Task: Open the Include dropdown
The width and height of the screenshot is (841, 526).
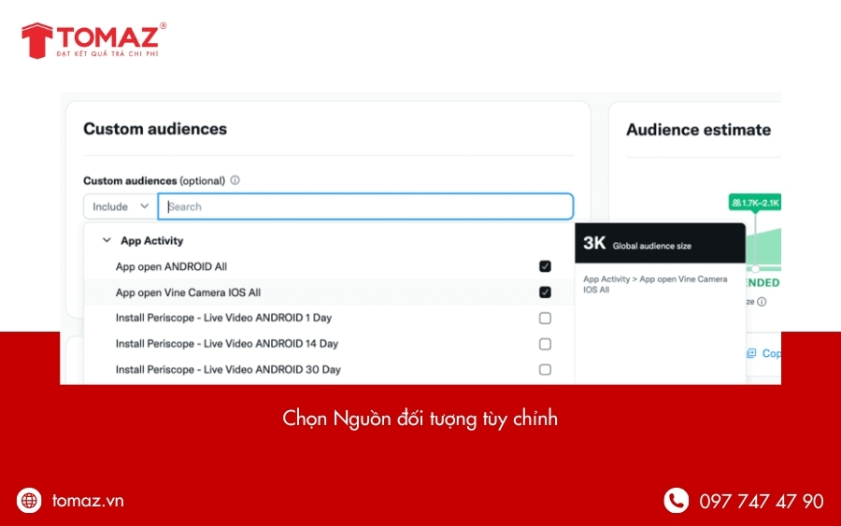Action: [x=121, y=206]
